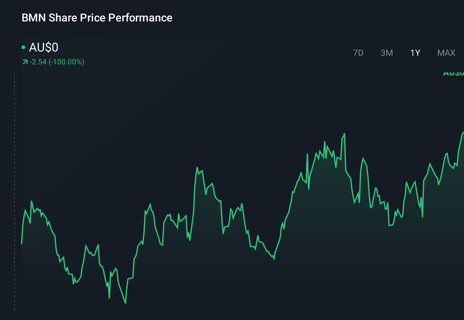The width and height of the screenshot is (464, 320).
Task: Click the leftmost starting point of the line
Action: pos(22,244)
